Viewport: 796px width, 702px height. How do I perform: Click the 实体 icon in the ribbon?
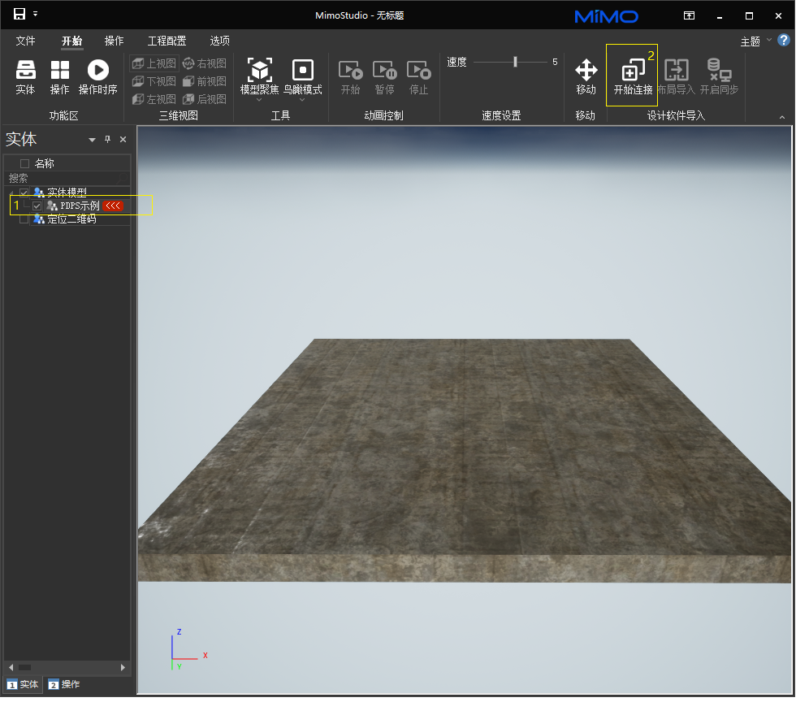pyautogui.click(x=25, y=71)
